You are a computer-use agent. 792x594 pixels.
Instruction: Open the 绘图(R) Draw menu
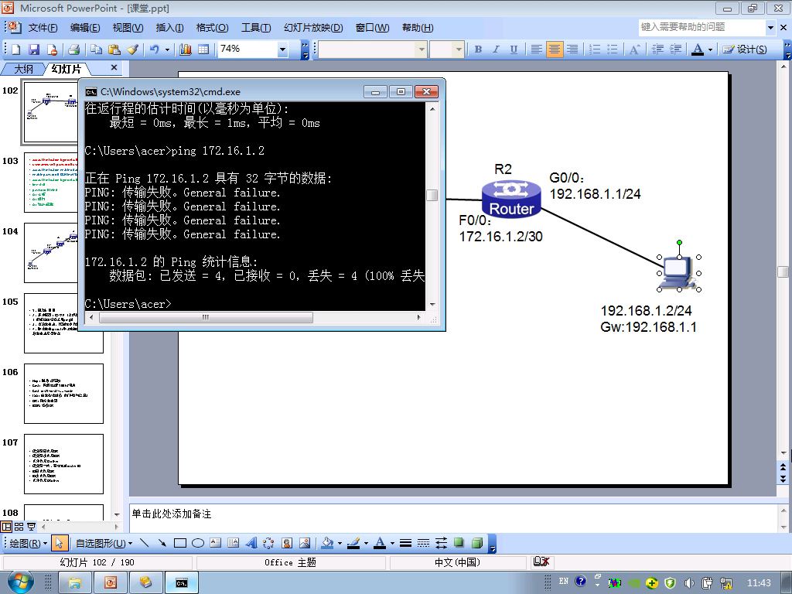pos(29,543)
